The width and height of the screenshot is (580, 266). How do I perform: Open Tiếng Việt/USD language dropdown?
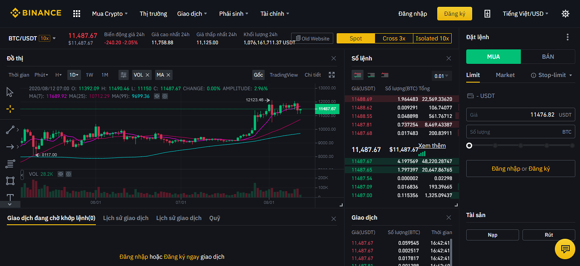[x=525, y=14]
